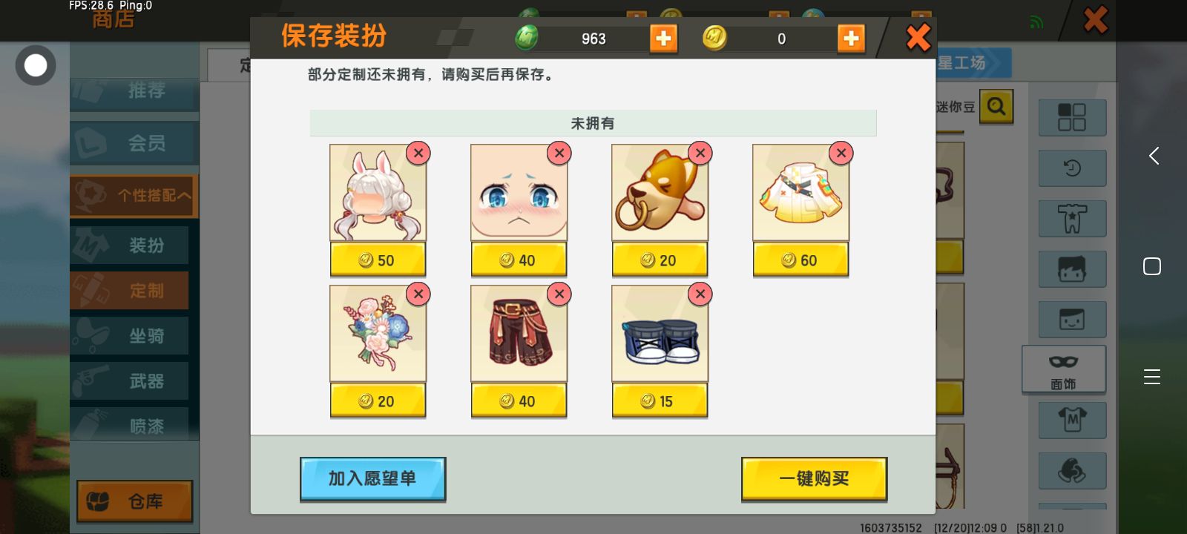Add more green mini beans
The height and width of the screenshot is (534, 1187).
click(663, 38)
